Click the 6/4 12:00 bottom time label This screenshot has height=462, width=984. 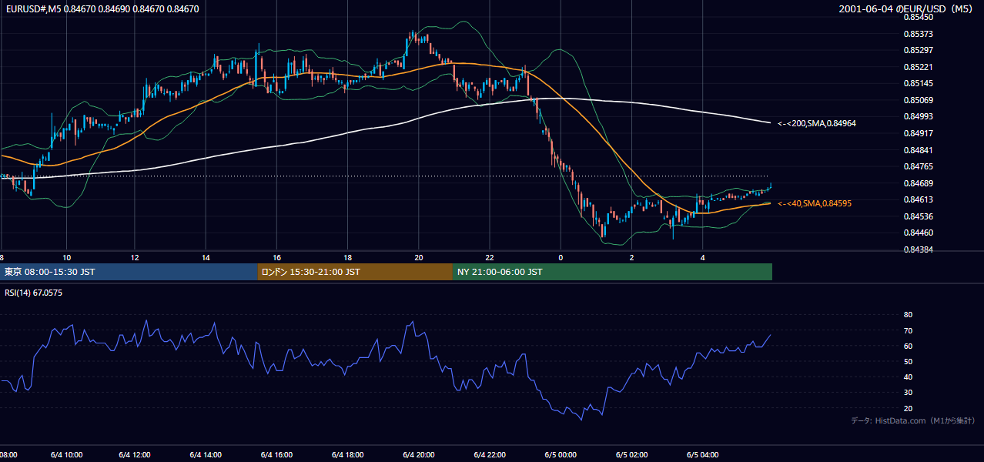tap(135, 455)
